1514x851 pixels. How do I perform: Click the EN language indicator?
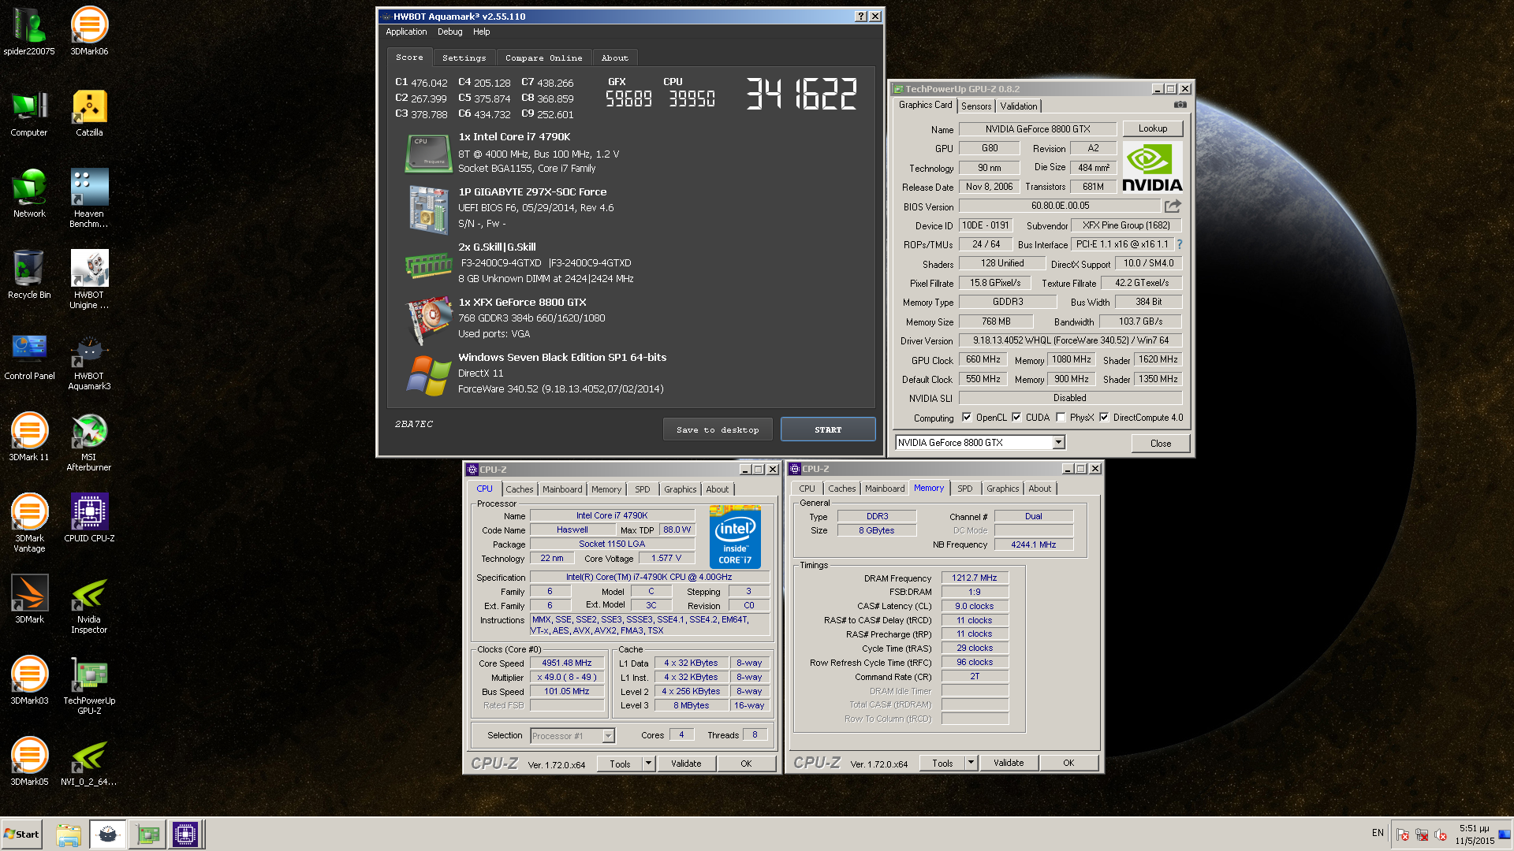click(x=1378, y=833)
